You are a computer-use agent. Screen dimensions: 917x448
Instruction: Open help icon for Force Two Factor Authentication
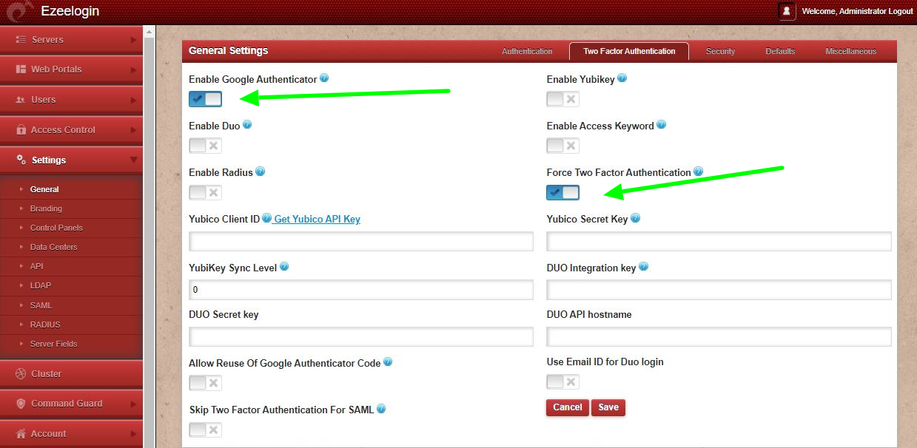[699, 172]
